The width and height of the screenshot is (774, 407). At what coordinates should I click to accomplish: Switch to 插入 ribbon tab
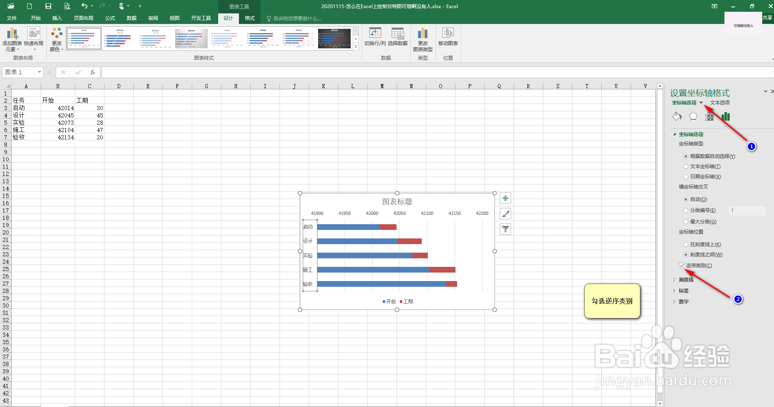click(57, 18)
